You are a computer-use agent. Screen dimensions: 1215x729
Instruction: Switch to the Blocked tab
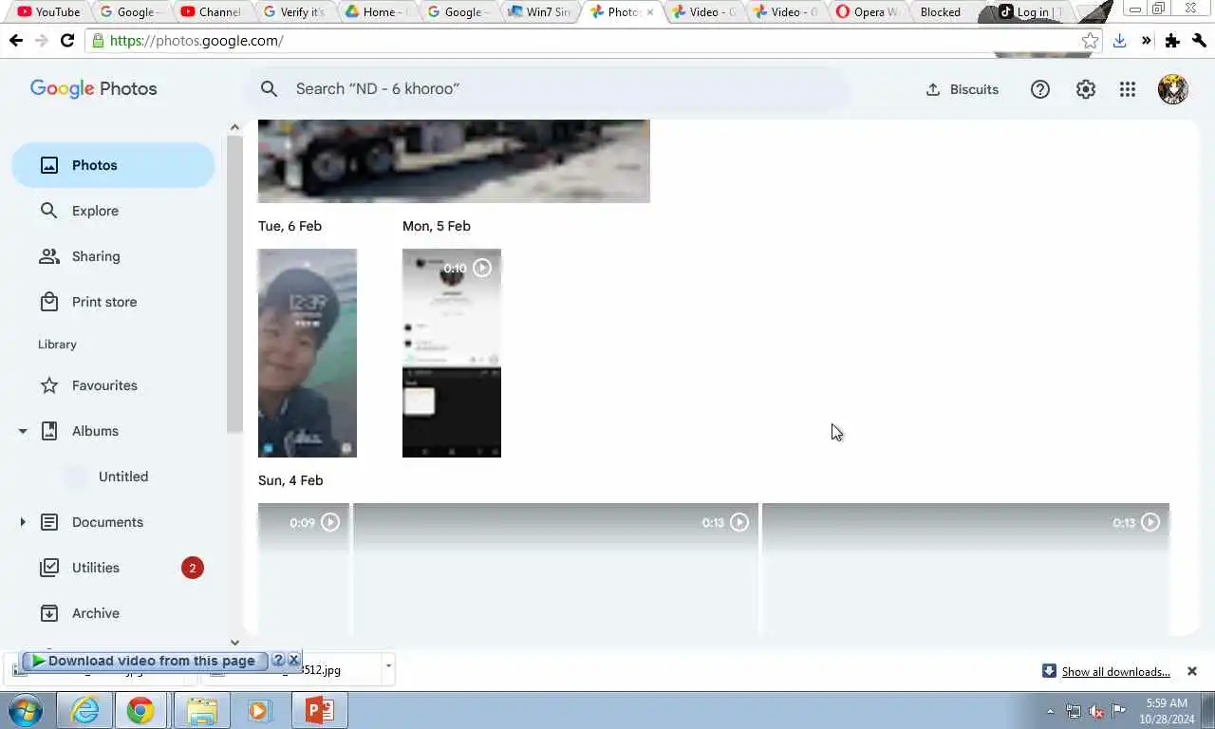tap(941, 11)
